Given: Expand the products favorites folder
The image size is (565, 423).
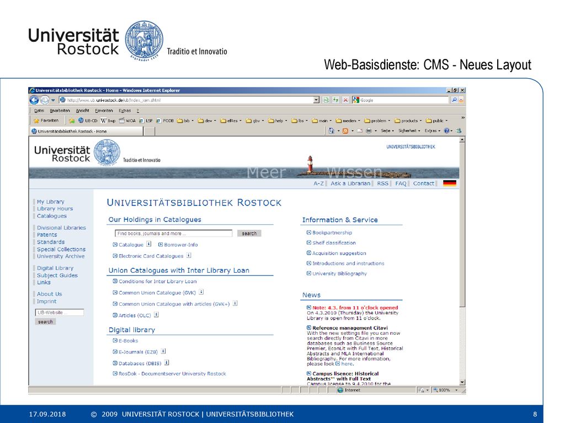Looking at the screenshot, I should pyautogui.click(x=408, y=121).
